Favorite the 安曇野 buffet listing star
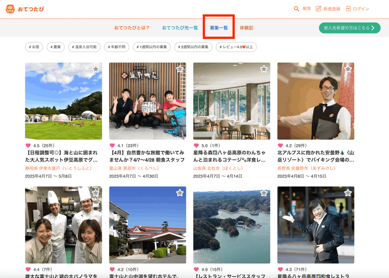Viewport: 389px width, 278px height. click(x=348, y=69)
